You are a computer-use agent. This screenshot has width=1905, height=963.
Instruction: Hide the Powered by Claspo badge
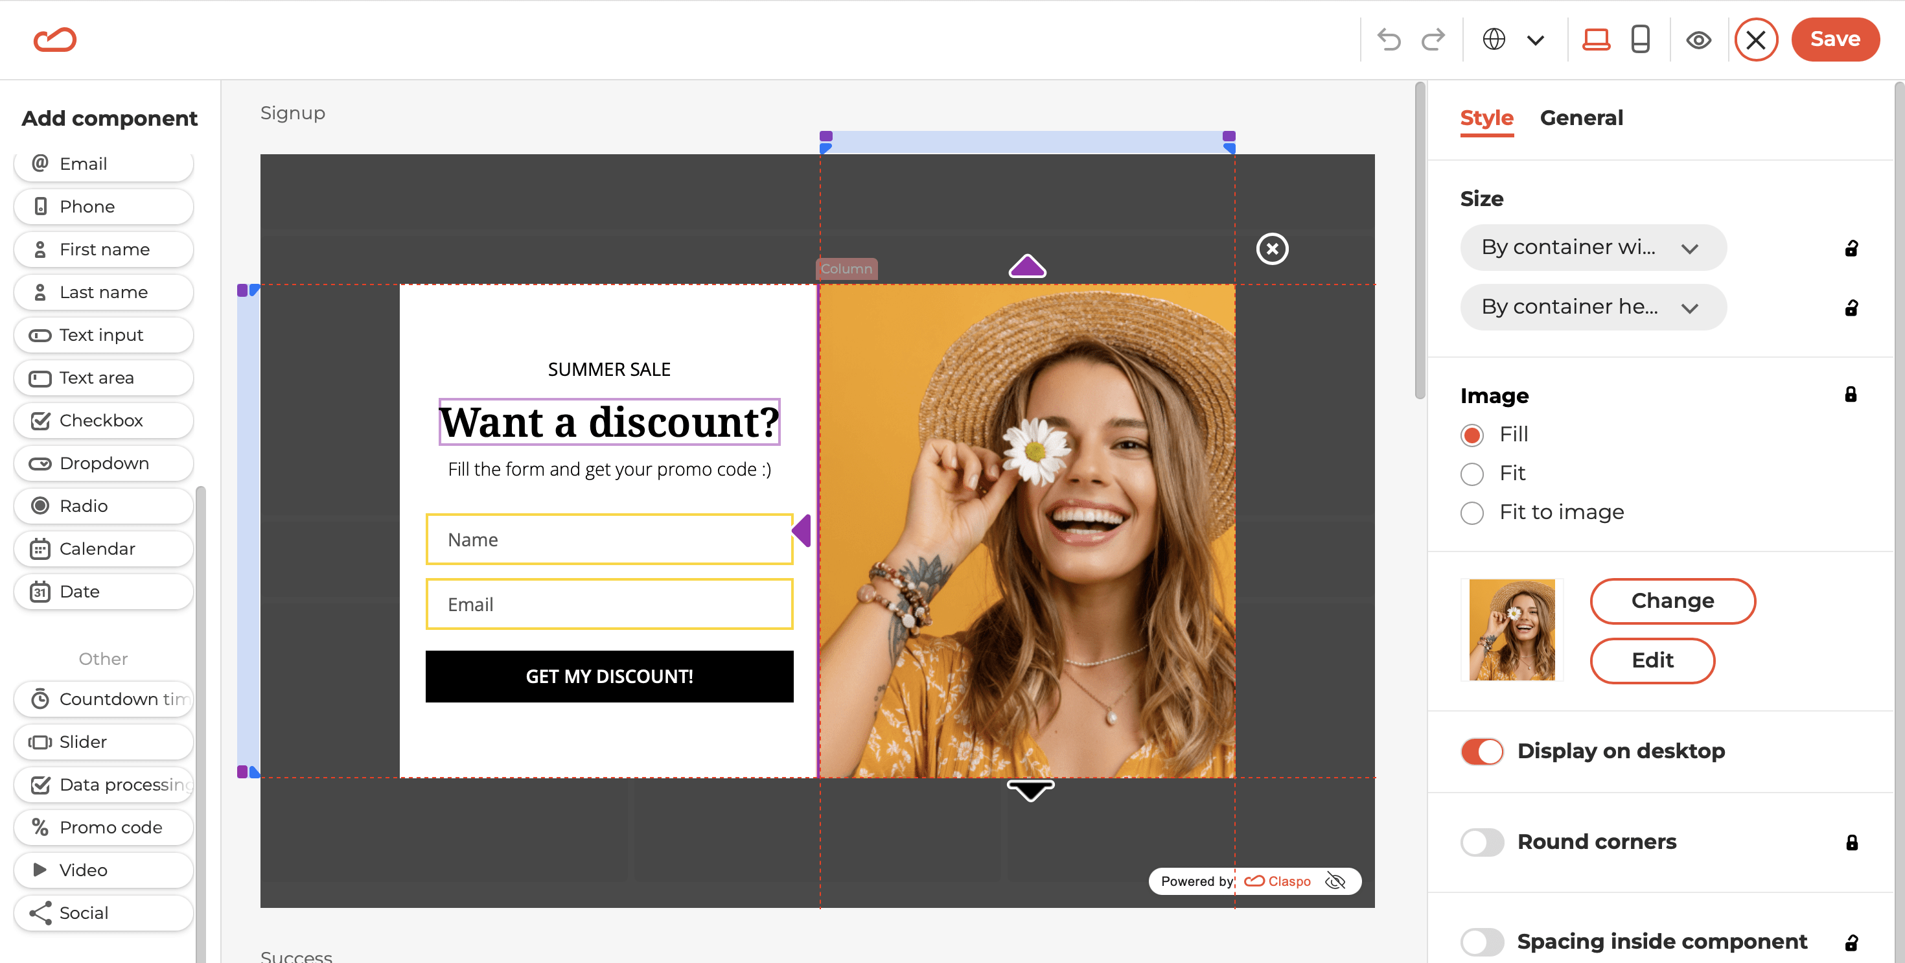click(x=1336, y=881)
